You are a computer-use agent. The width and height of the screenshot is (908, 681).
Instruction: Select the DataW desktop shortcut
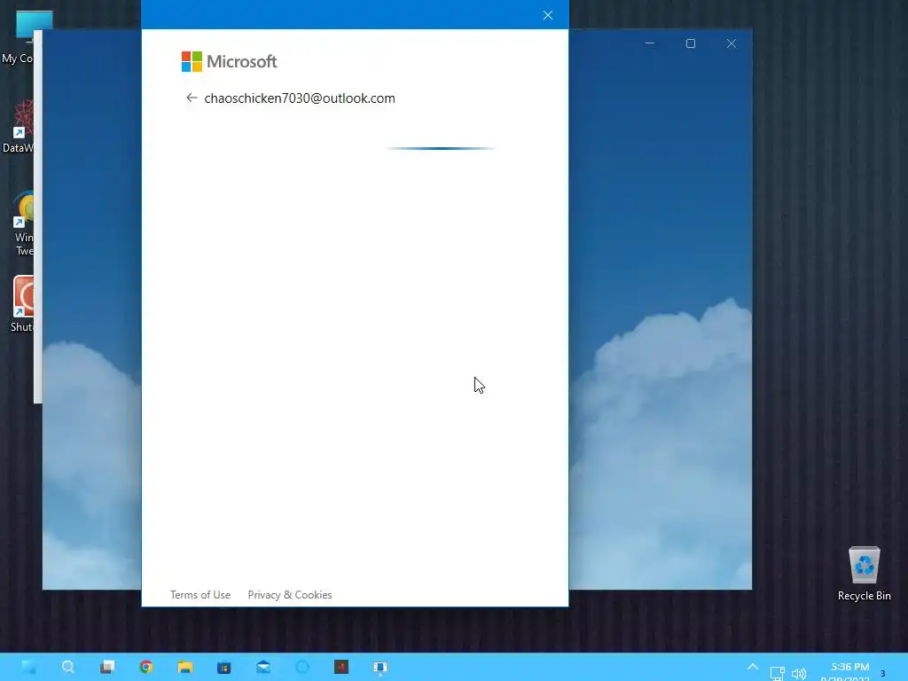(x=20, y=126)
